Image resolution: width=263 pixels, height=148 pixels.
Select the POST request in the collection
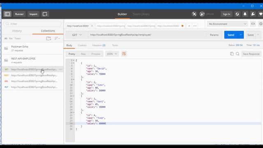coord(32,75)
